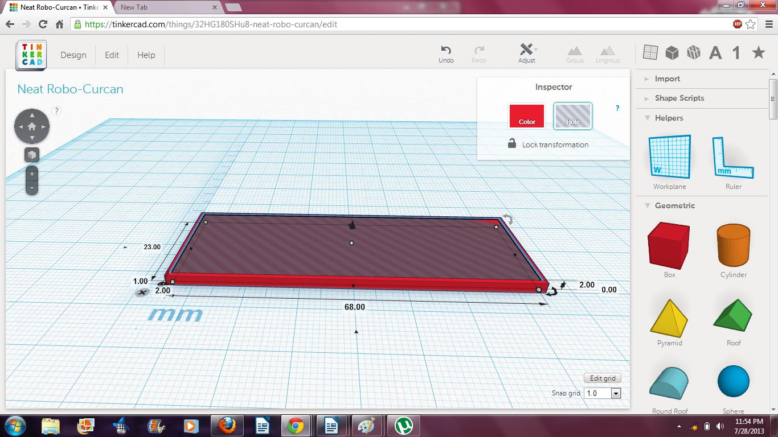Select the flat grid icon in top-right toolbar

pyautogui.click(x=650, y=52)
